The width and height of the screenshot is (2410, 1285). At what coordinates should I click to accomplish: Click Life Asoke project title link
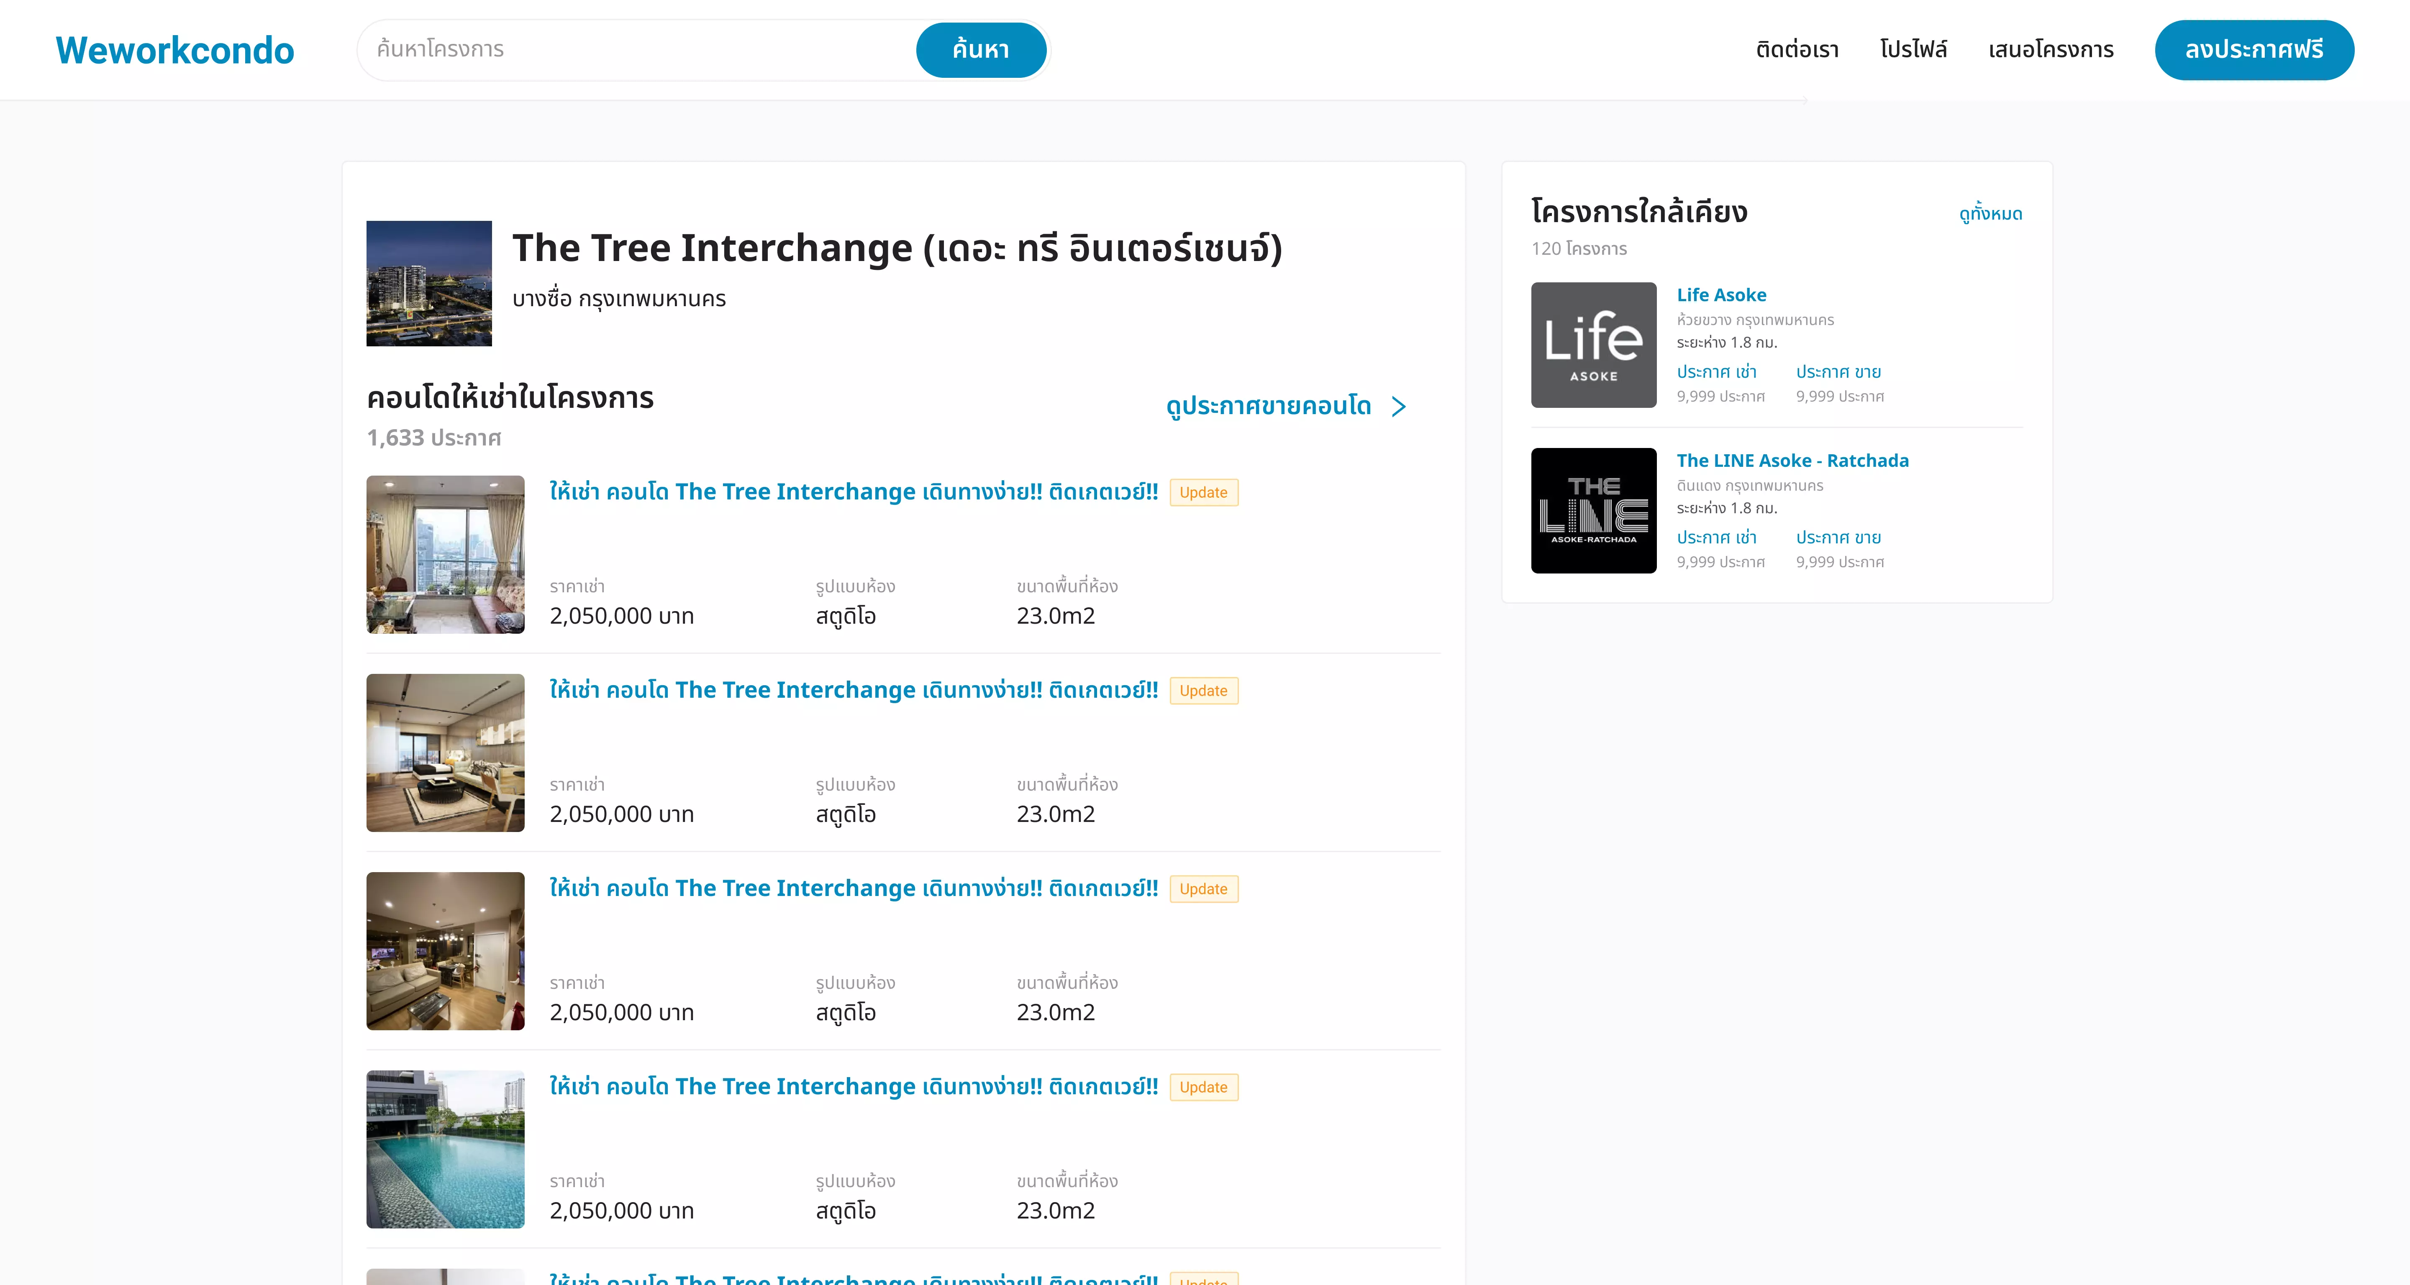[x=1721, y=296]
